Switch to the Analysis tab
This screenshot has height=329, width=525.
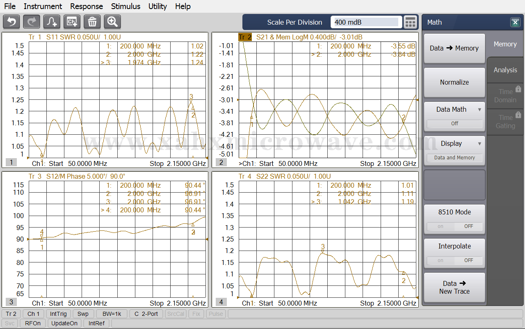click(x=505, y=70)
